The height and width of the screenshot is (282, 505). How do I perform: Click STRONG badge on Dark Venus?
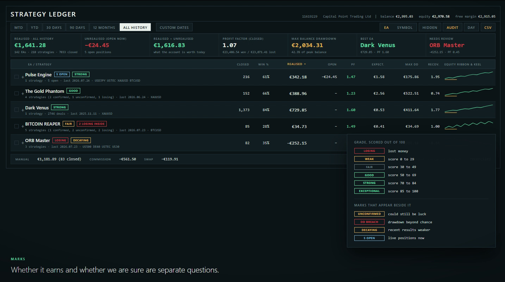tap(60, 107)
